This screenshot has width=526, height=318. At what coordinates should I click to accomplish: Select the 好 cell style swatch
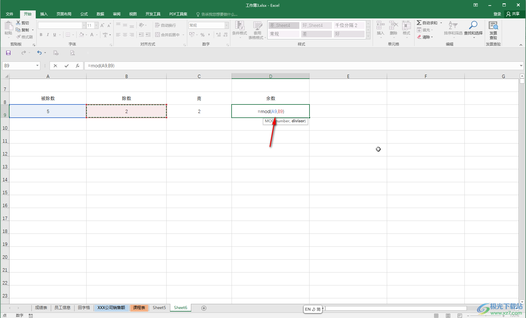pyautogui.click(x=349, y=34)
